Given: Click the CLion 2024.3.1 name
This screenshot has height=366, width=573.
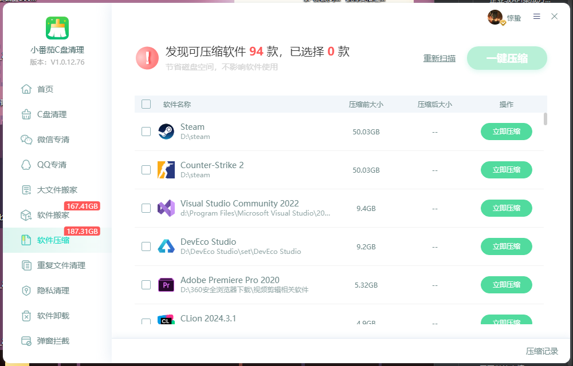Looking at the screenshot, I should click(x=208, y=318).
